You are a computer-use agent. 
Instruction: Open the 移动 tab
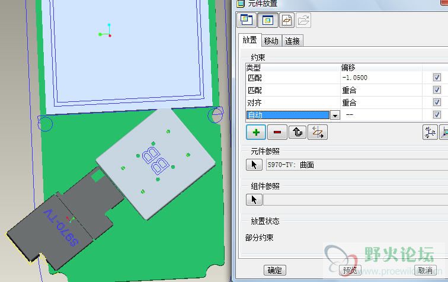pyautogui.click(x=271, y=41)
